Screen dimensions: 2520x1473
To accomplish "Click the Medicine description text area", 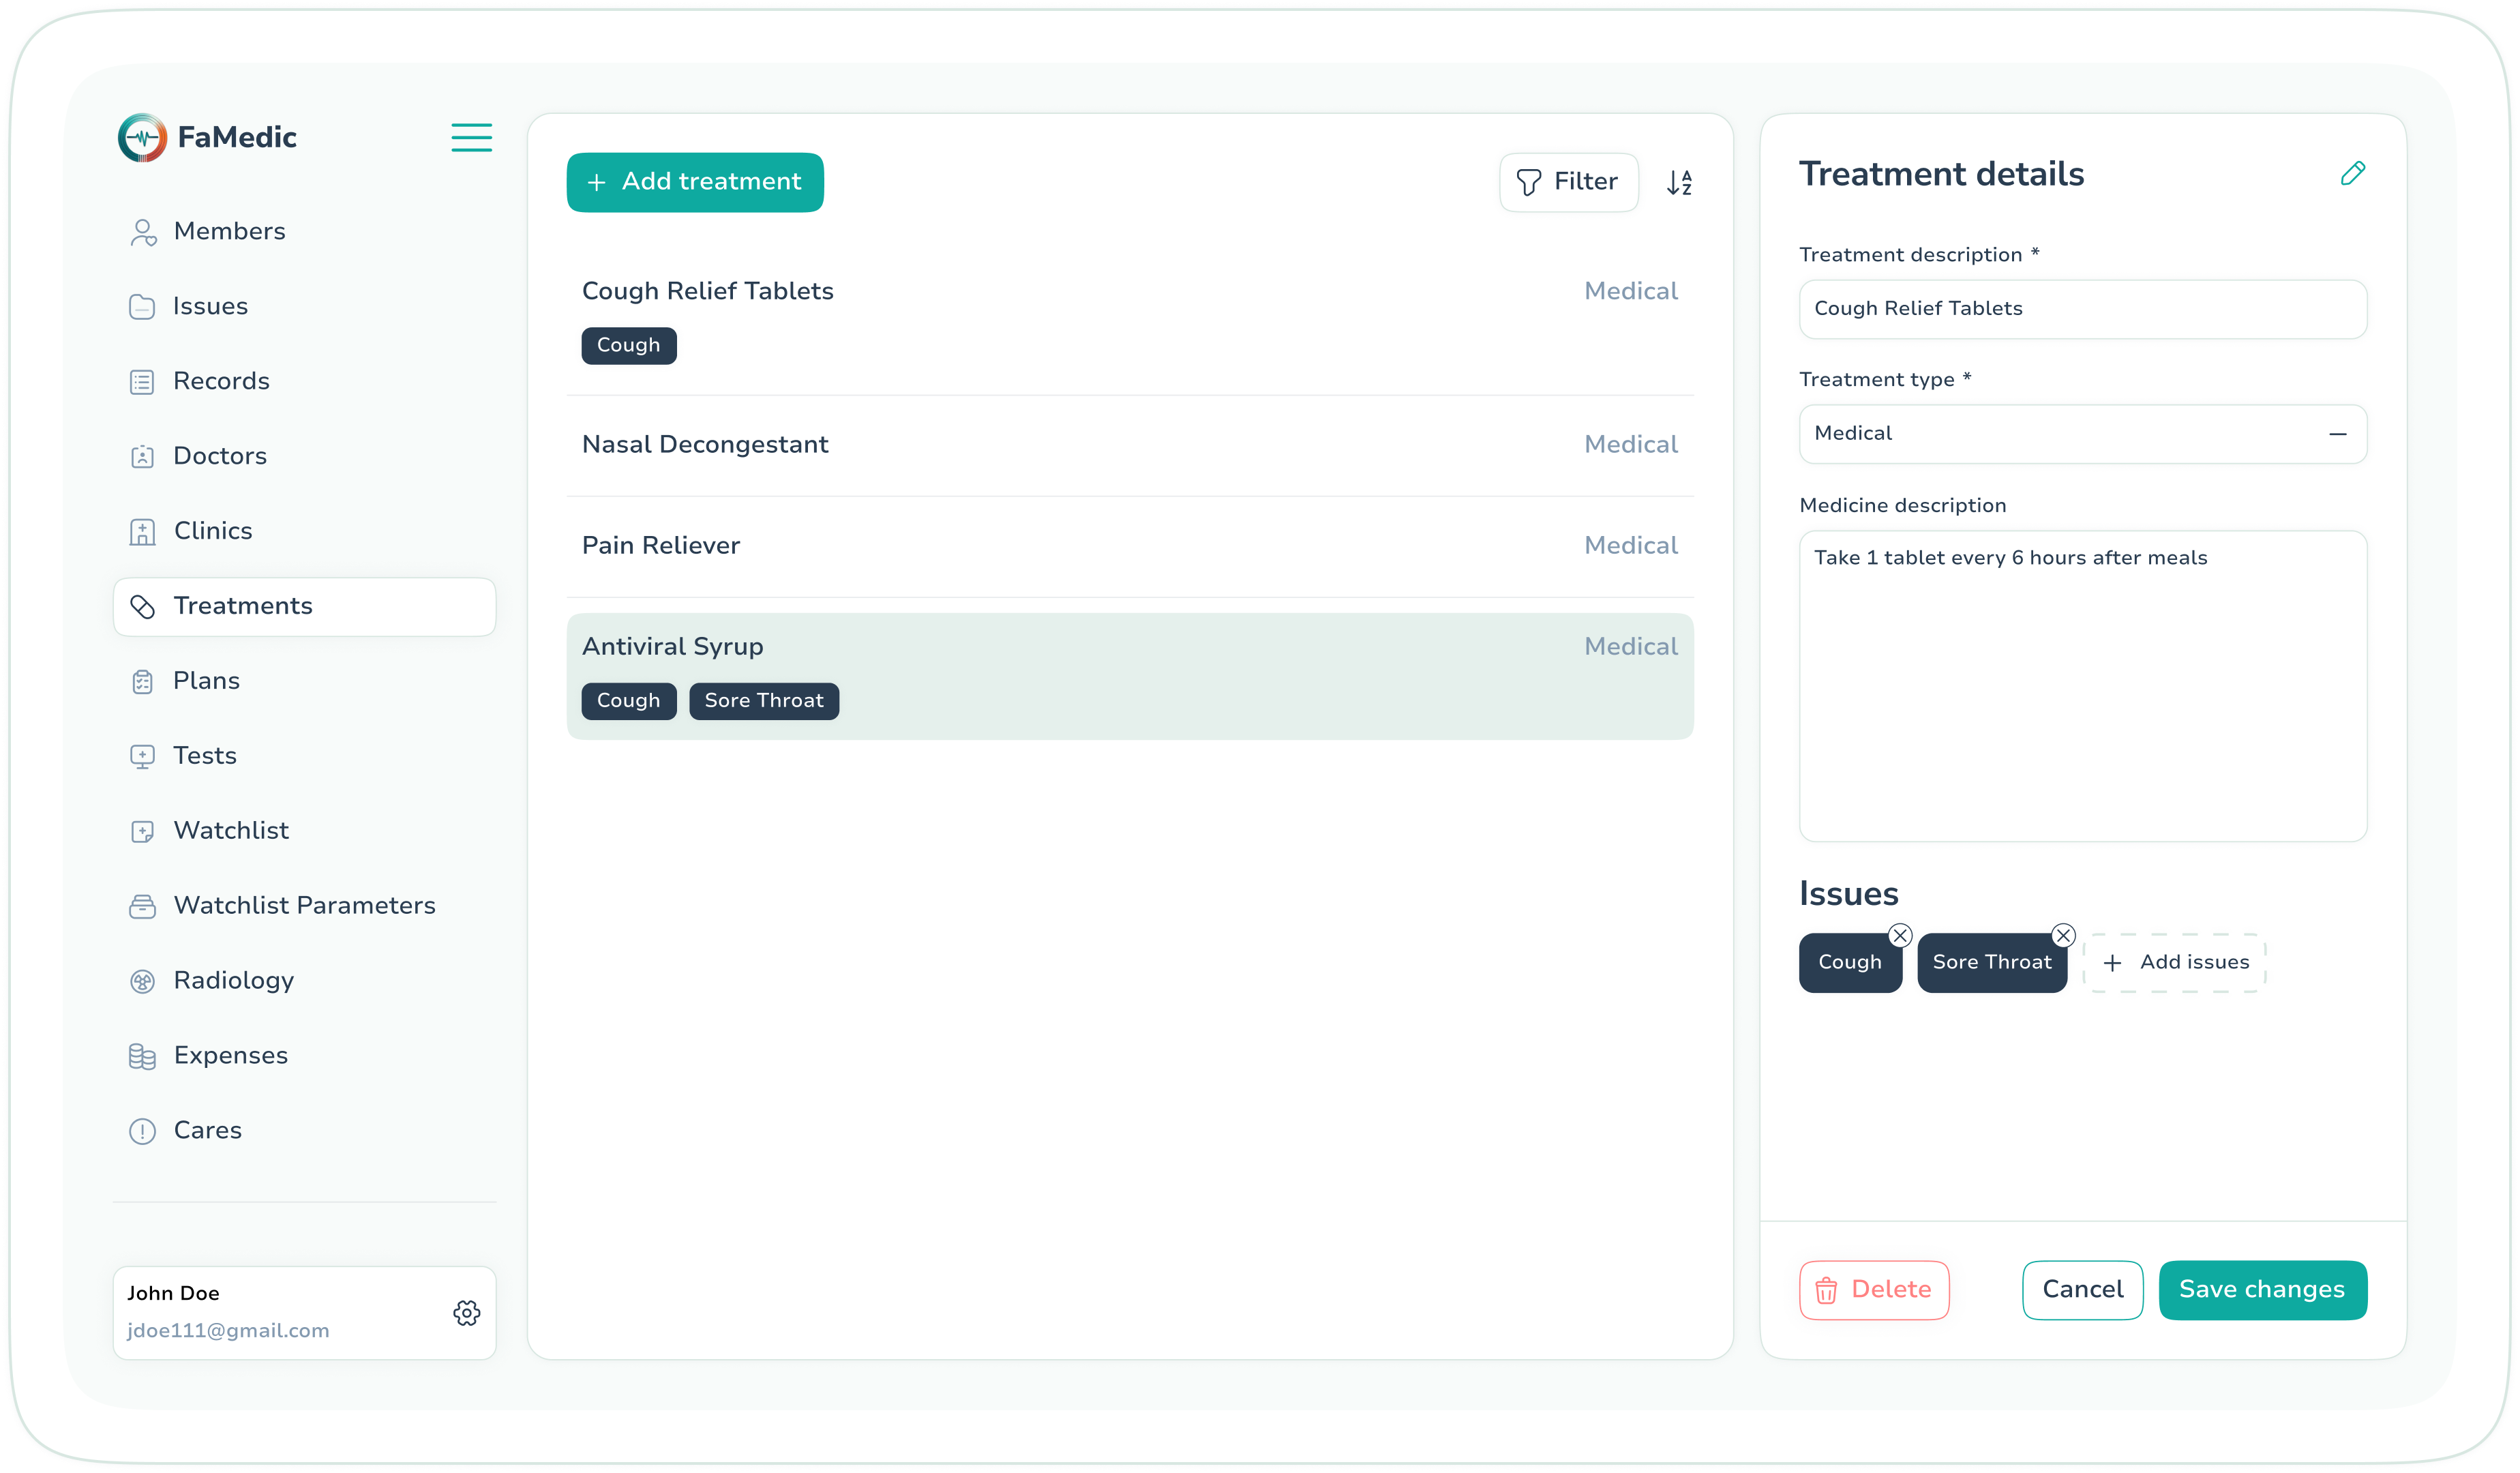I will tap(2082, 686).
